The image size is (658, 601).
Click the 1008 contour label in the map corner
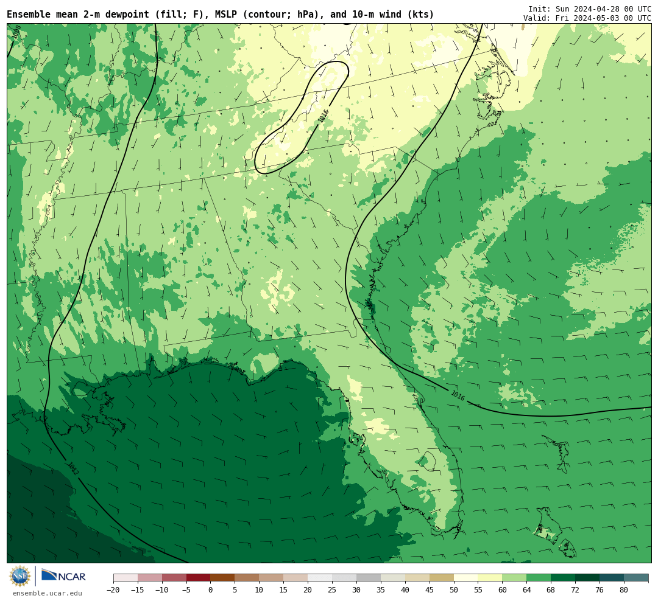16,32
